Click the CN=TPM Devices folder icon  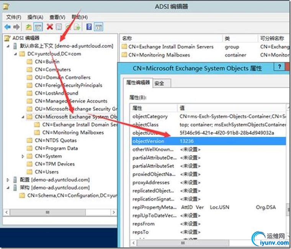29,164
